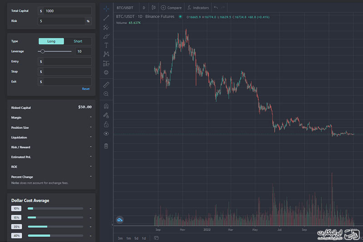This screenshot has width=363, height=242.
Task: Click the 40% DCA label
Action: pyautogui.click(x=16, y=236)
